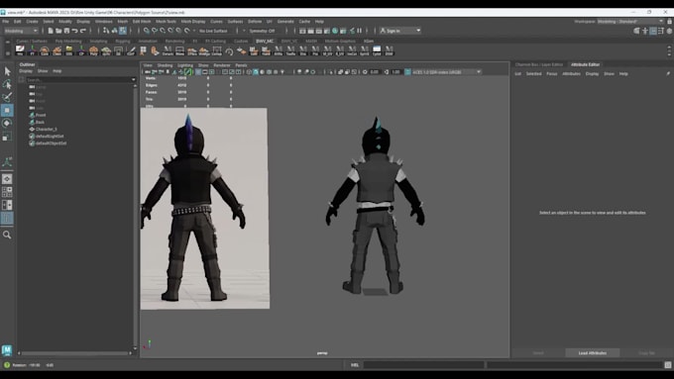
Task: Click the Poly shelf icon
Action: (x=94, y=50)
